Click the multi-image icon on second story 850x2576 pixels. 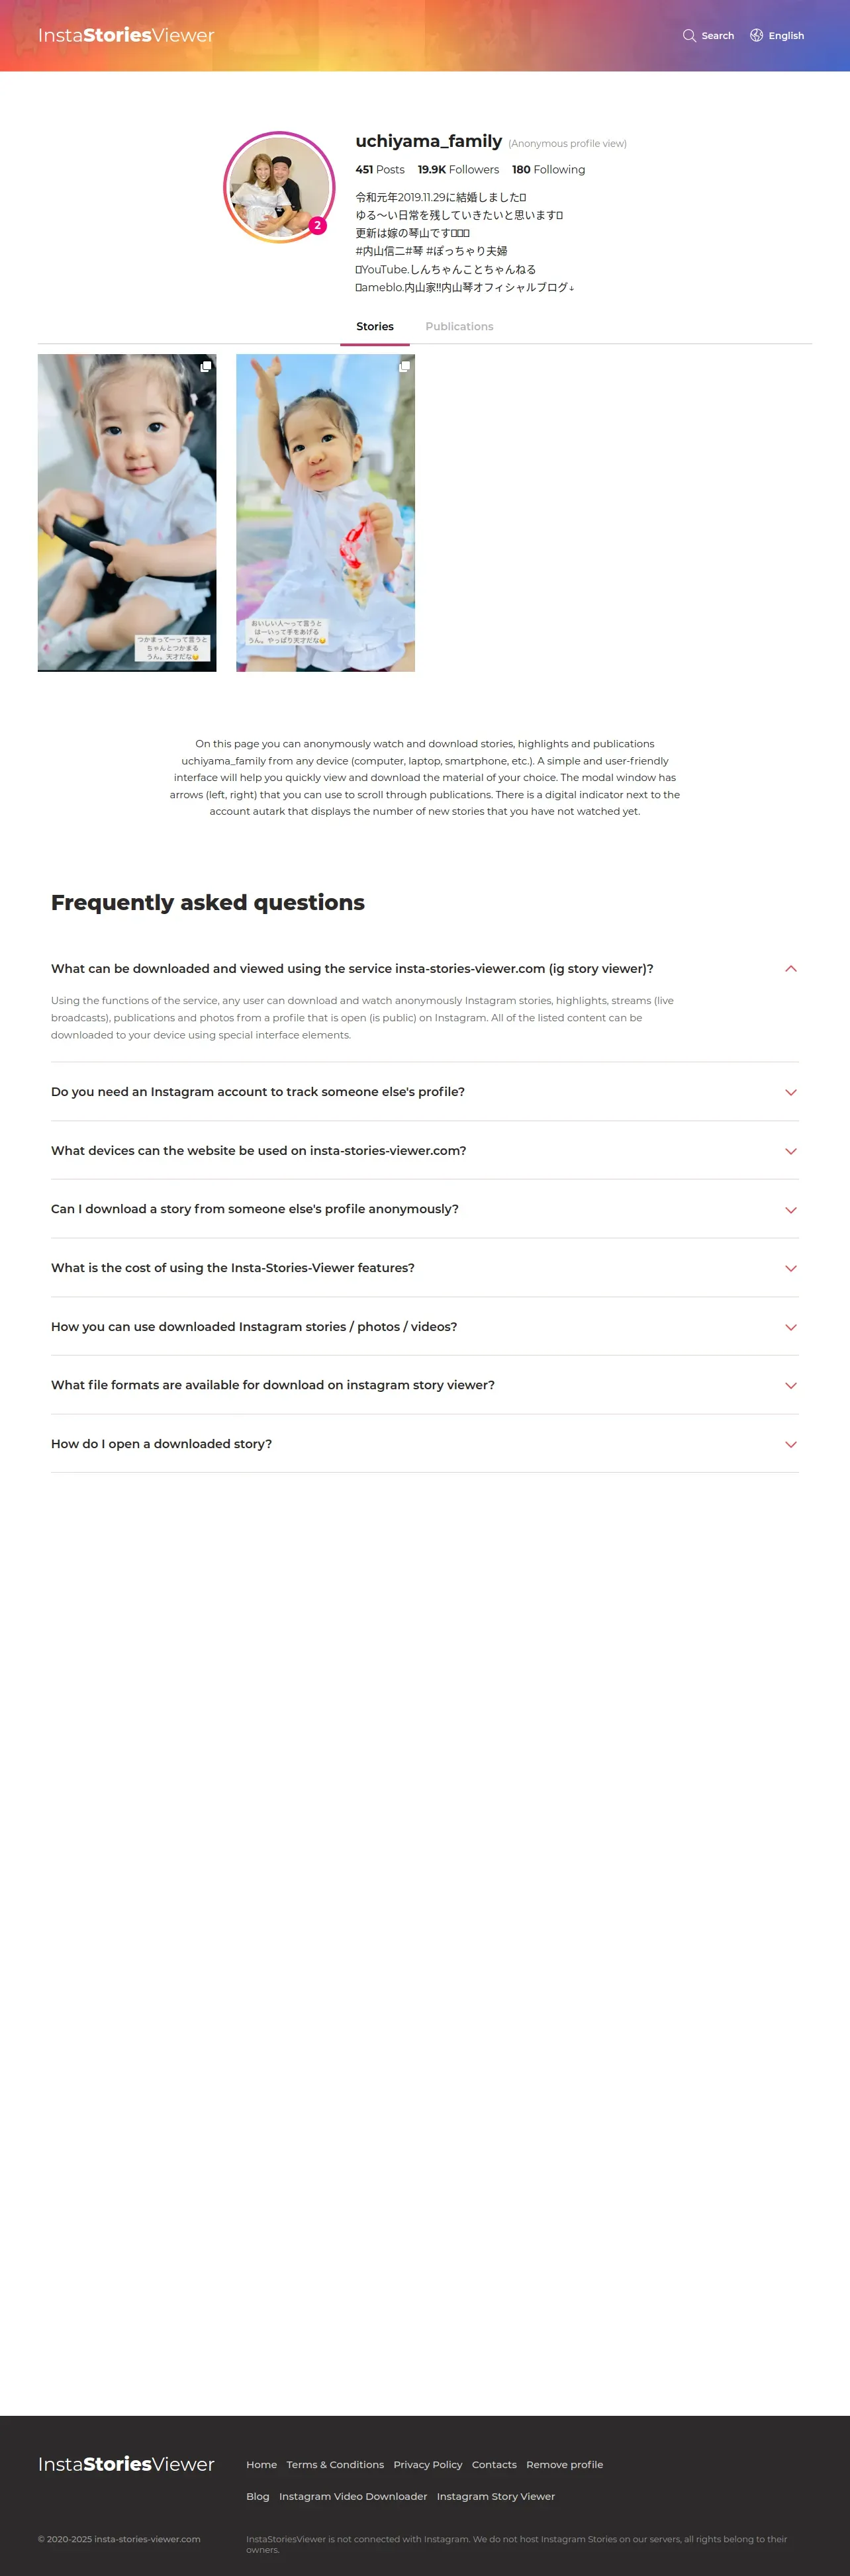point(404,367)
